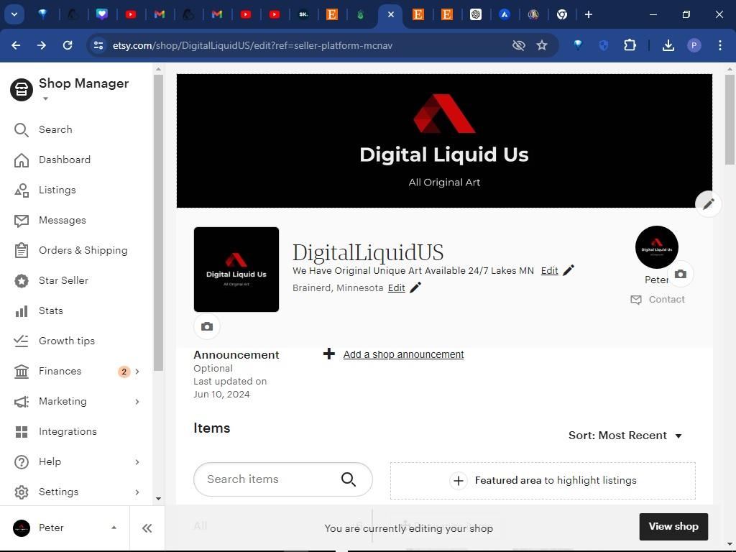Click the pencil beside shop tagline
Viewport: 736px width, 552px height.
click(569, 270)
